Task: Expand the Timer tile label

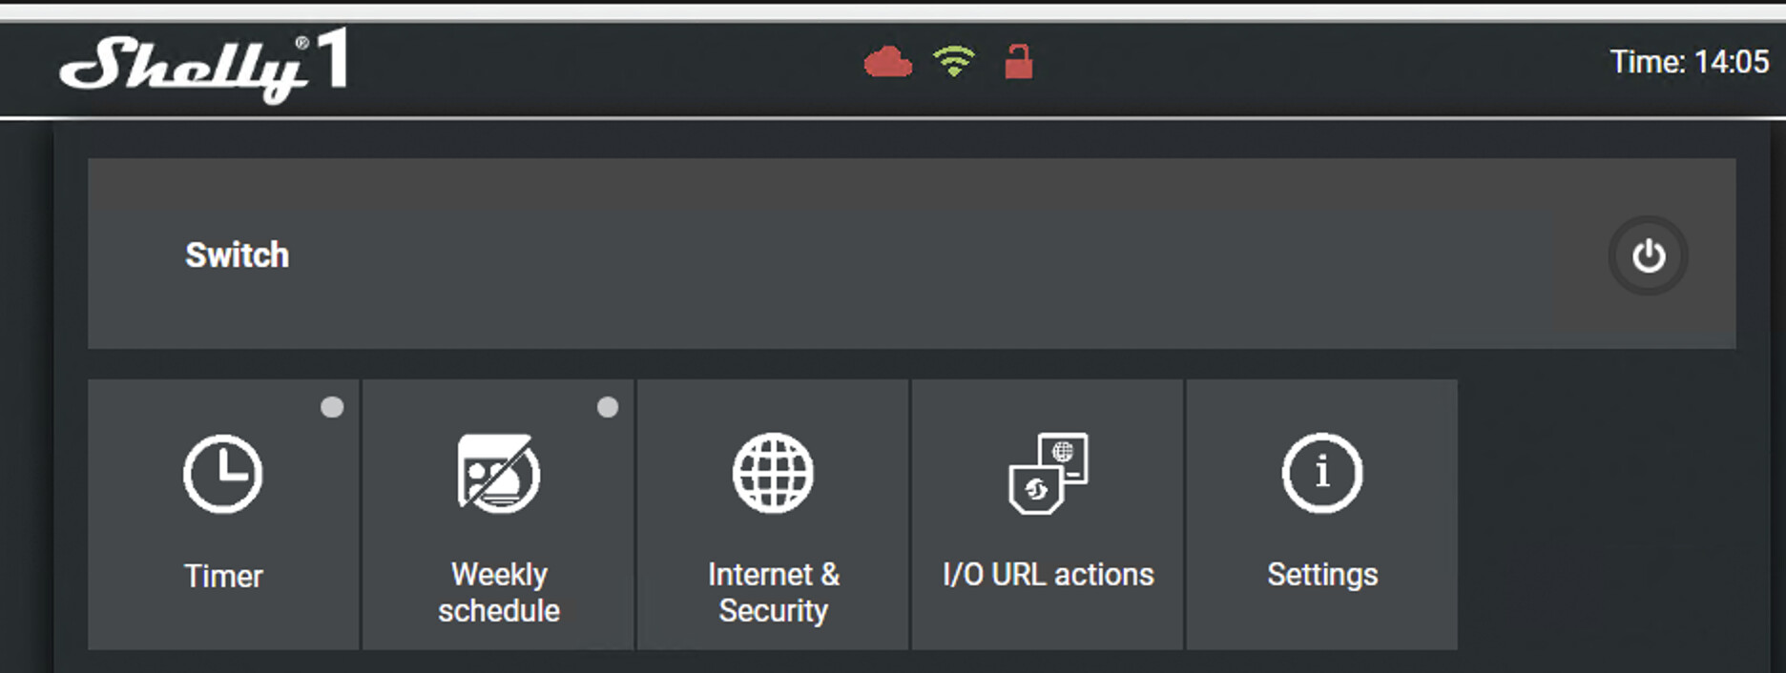Action: point(223,576)
